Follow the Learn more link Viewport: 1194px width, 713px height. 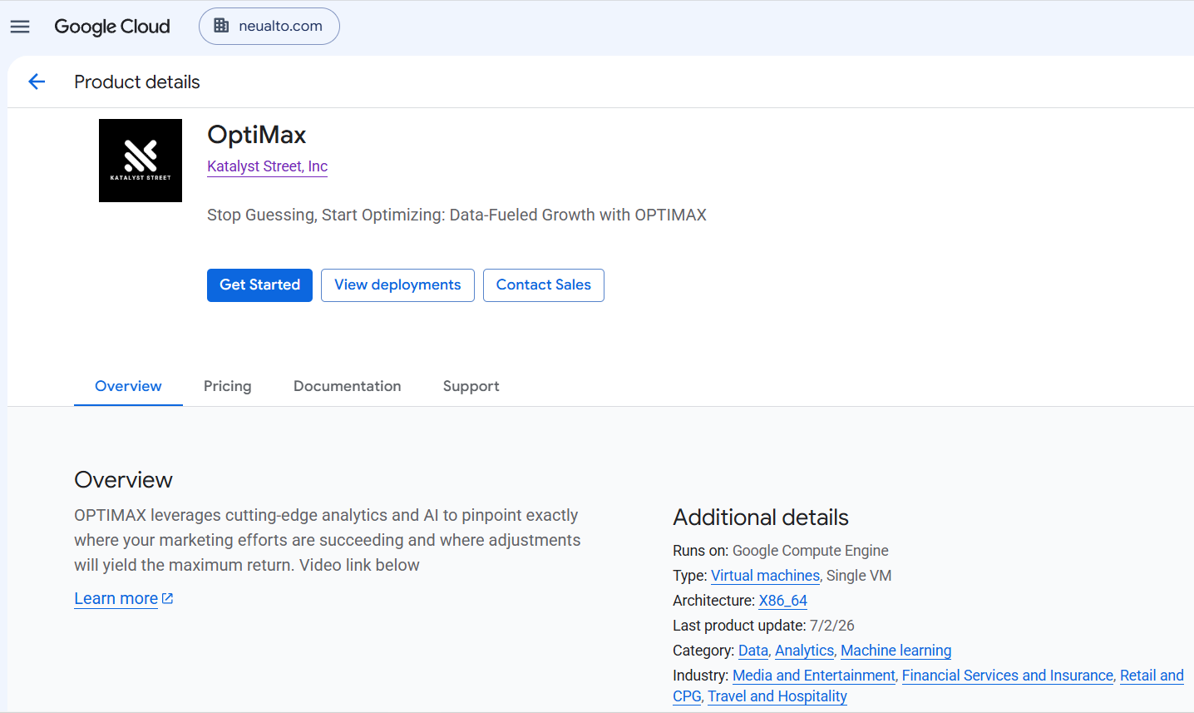point(124,599)
